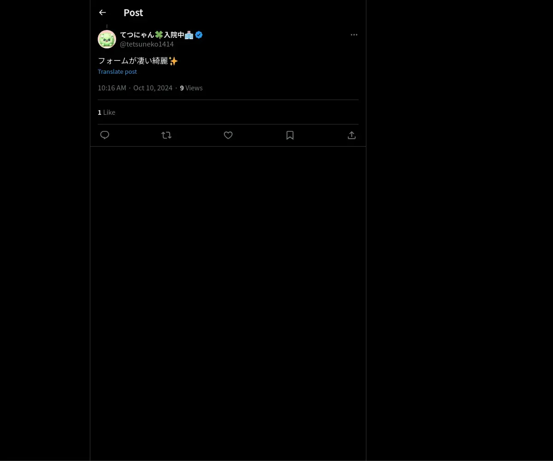Select the post text フォームが凄い綺麗
Viewport: 553px width, 461px height.
pyautogui.click(x=133, y=61)
